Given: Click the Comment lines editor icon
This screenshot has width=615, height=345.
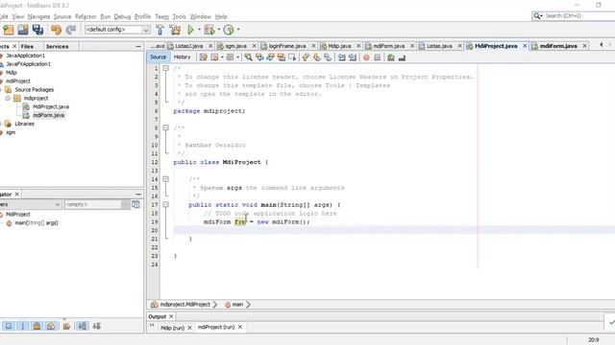Looking at the screenshot, I should click(391, 57).
